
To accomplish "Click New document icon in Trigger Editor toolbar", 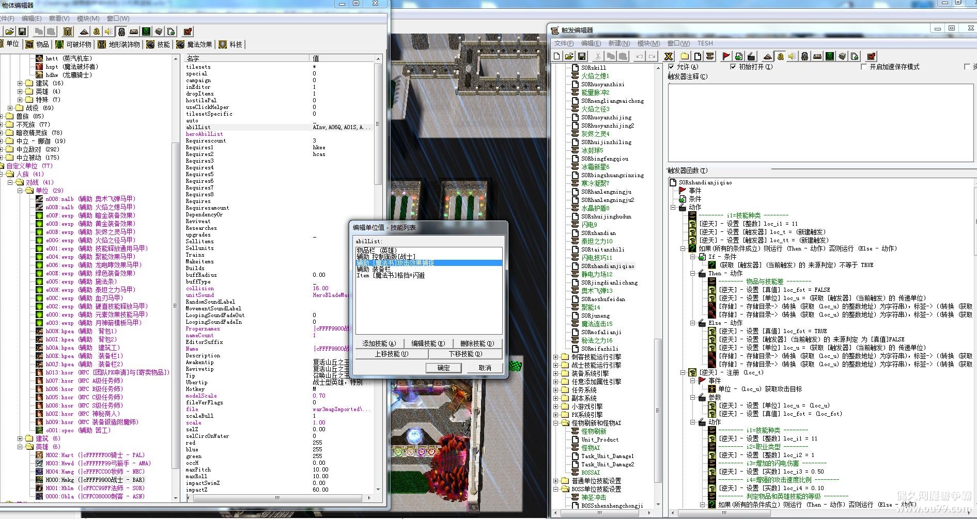I will coord(556,56).
